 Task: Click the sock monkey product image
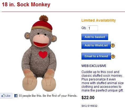click(39, 53)
